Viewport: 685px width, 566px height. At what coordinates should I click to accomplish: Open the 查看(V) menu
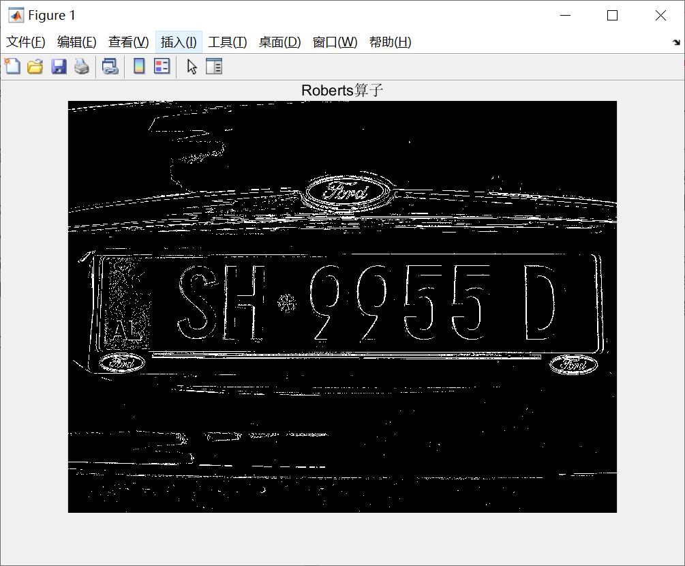128,42
